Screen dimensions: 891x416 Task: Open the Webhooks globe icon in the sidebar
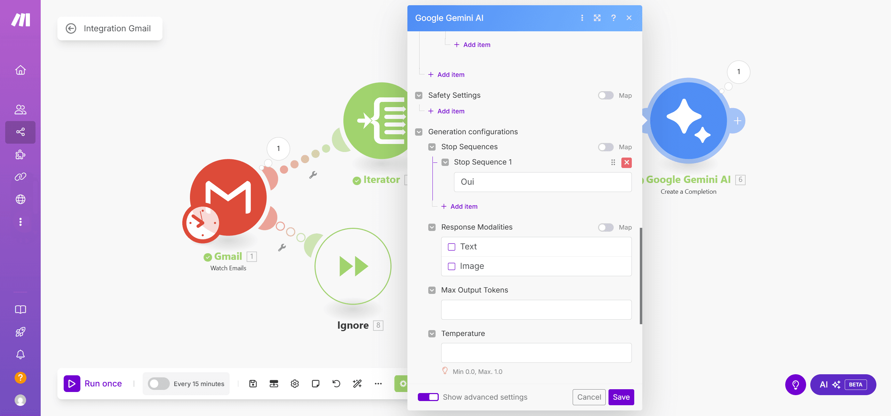point(21,199)
